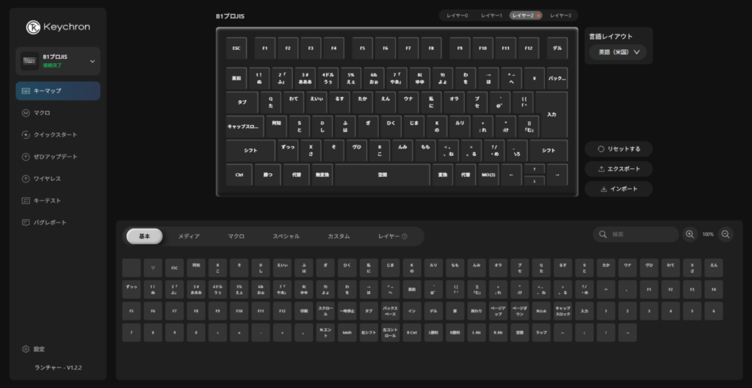Click the zoom in magnifier icon
Viewport: 752px width, 388px height.
coord(690,234)
